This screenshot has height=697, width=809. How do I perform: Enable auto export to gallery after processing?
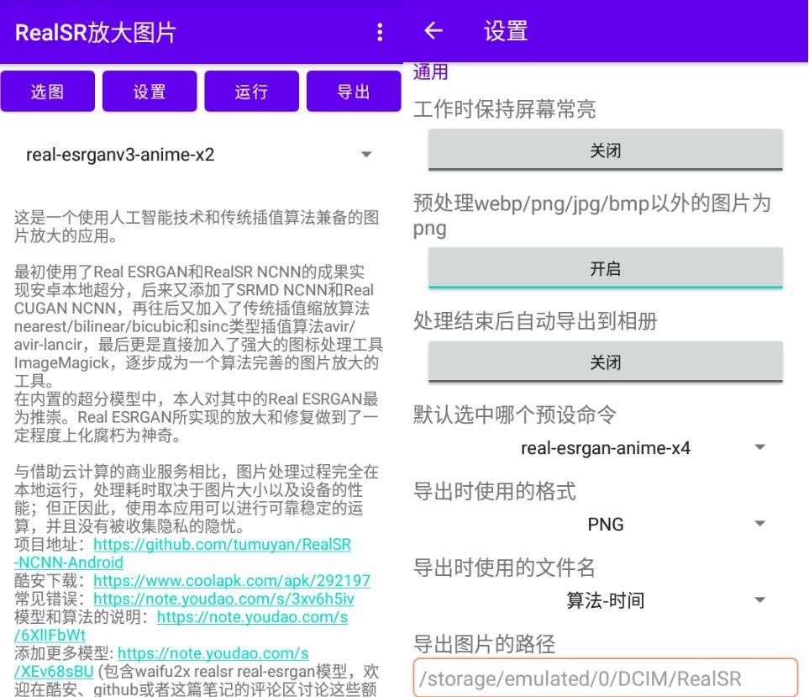tap(607, 362)
